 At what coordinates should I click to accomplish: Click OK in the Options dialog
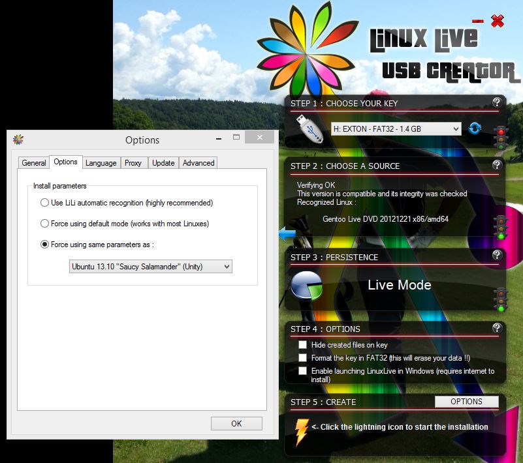coord(236,423)
